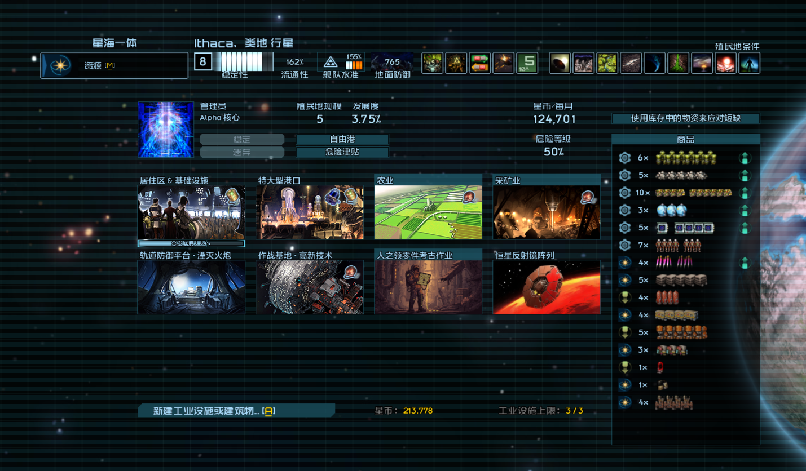Click the export arrow on the pink missiles row
Image resolution: width=806 pixels, height=471 pixels.
(x=745, y=263)
